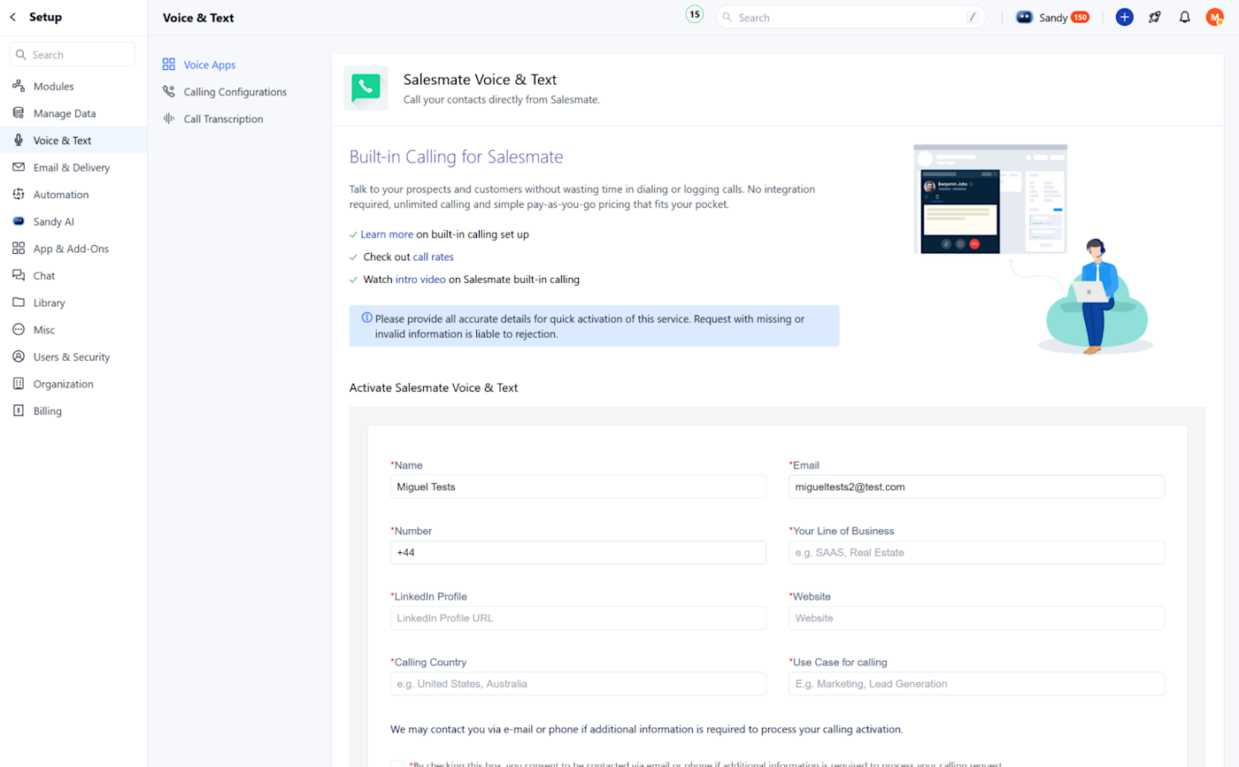Image resolution: width=1239 pixels, height=767 pixels.
Task: Click the green circle counter showing 15
Action: [695, 14]
